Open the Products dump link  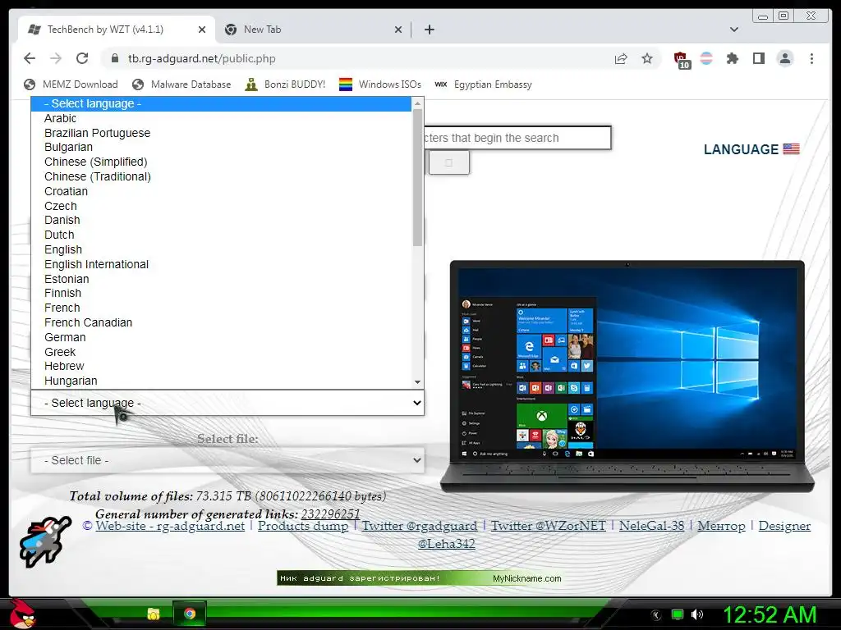point(303,526)
